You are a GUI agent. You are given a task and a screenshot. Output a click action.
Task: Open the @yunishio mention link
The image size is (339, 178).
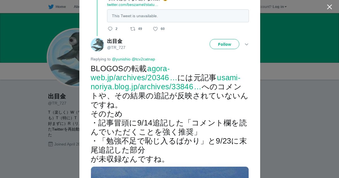click(x=121, y=59)
